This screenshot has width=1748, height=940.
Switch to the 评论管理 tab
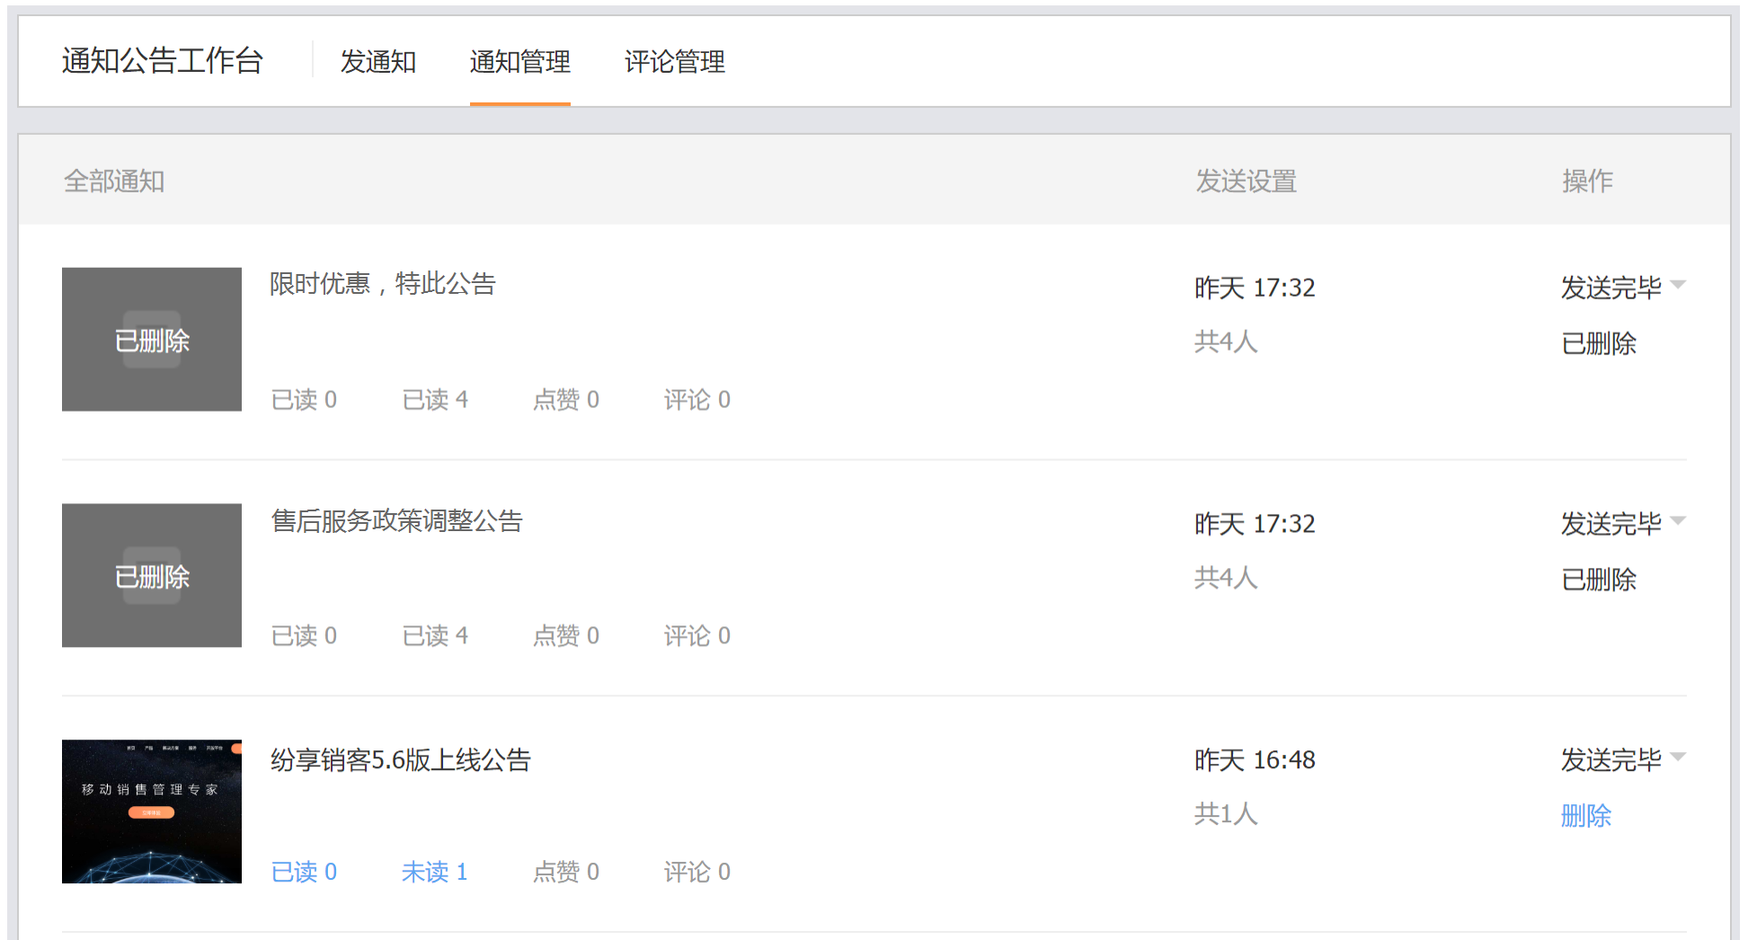(674, 61)
